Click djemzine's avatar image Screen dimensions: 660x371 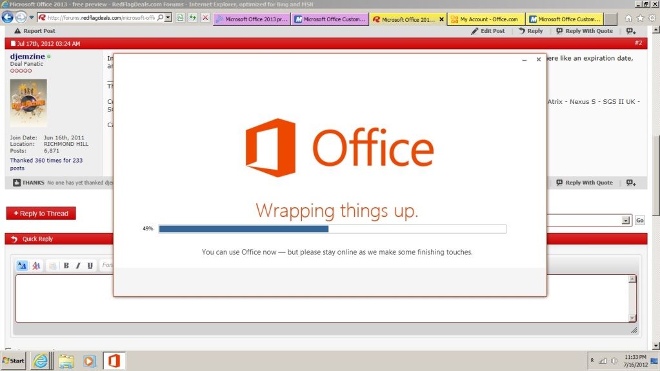click(28, 103)
